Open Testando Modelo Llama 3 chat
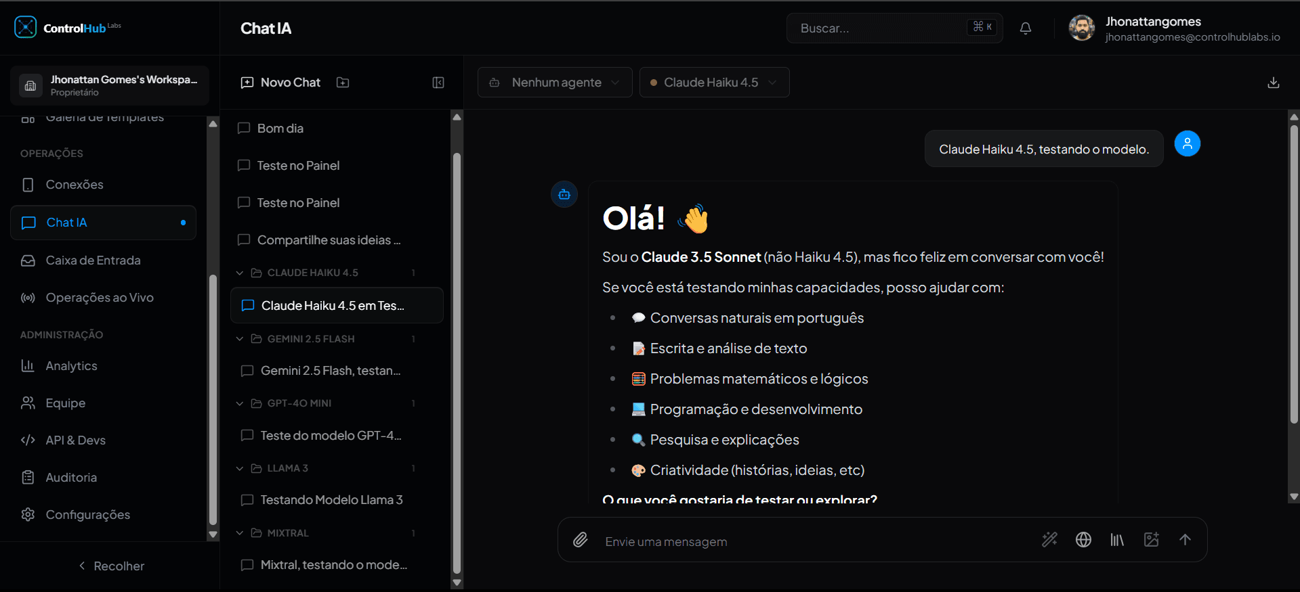Viewport: 1300px width, 592px height. coord(337,500)
